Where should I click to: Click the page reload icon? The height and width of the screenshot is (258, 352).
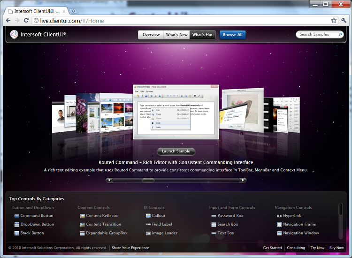26,21
